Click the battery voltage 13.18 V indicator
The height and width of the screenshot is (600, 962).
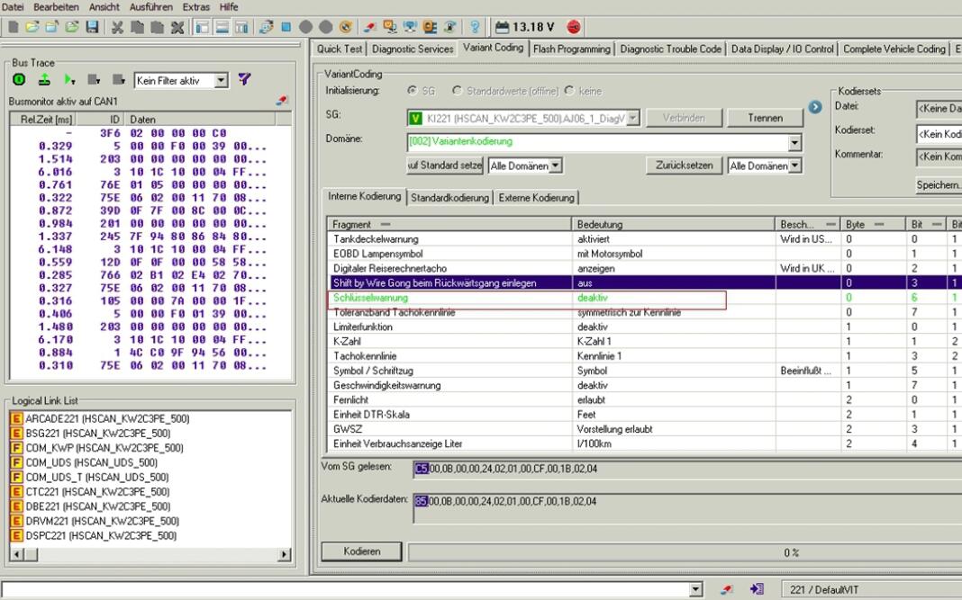coord(524,27)
